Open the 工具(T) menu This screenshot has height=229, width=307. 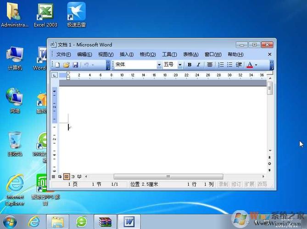[169, 55]
